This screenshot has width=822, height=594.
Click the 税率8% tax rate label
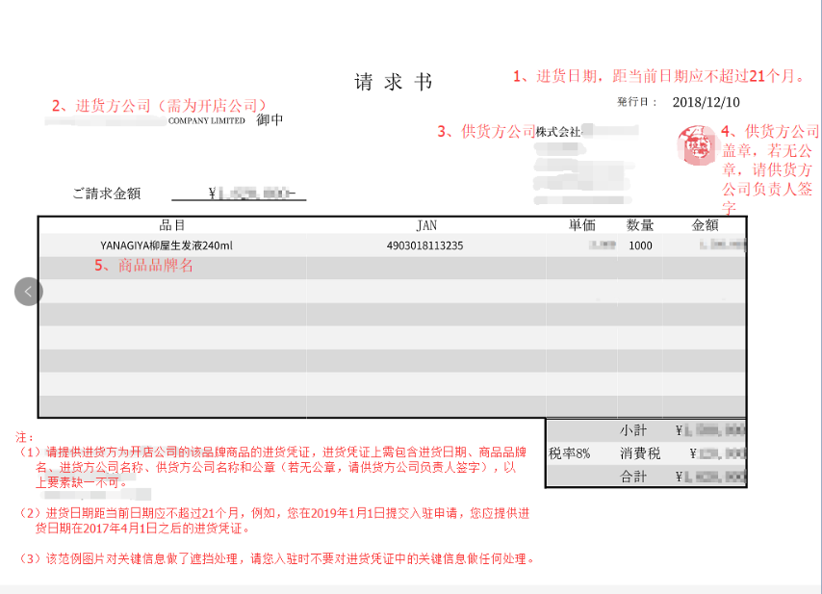click(x=570, y=453)
